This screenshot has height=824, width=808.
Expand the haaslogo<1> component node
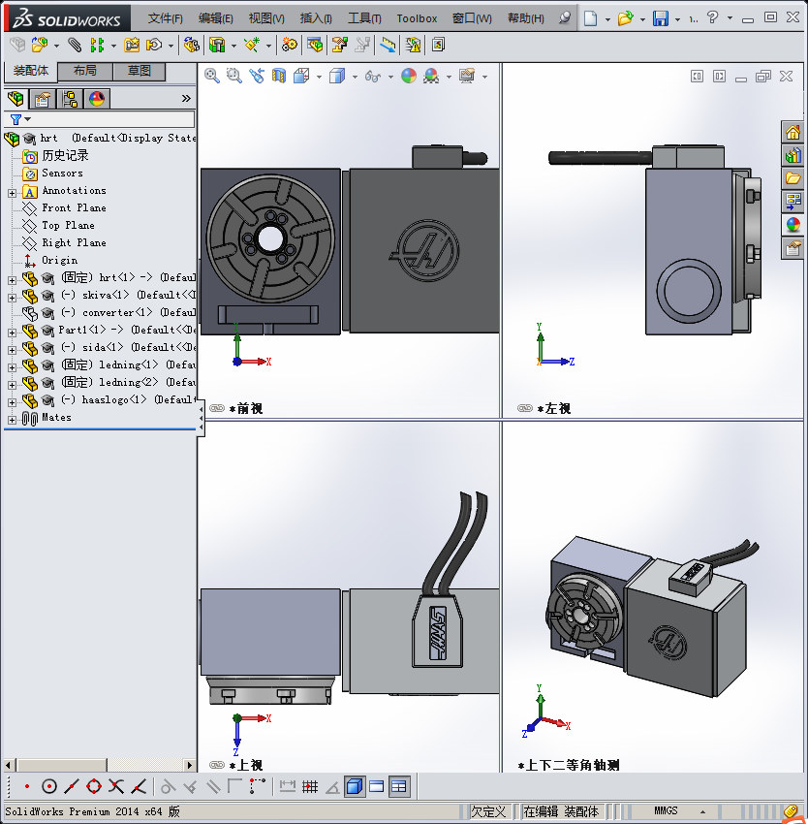pos(12,402)
